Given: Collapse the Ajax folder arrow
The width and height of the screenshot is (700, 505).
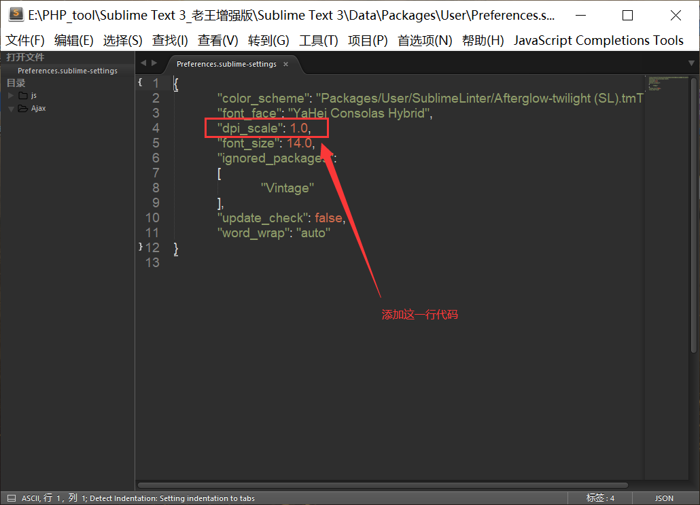Looking at the screenshot, I should click(x=11, y=109).
